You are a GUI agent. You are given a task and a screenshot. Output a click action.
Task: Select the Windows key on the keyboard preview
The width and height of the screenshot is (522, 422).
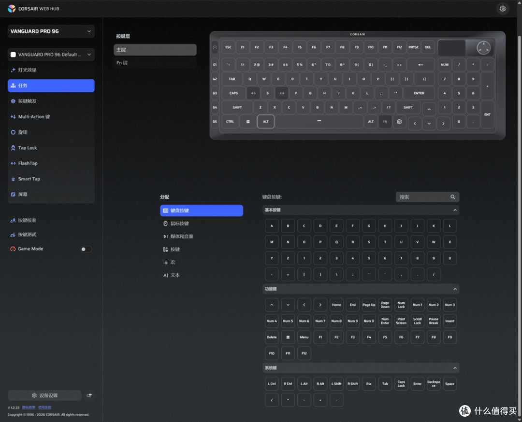(248, 122)
